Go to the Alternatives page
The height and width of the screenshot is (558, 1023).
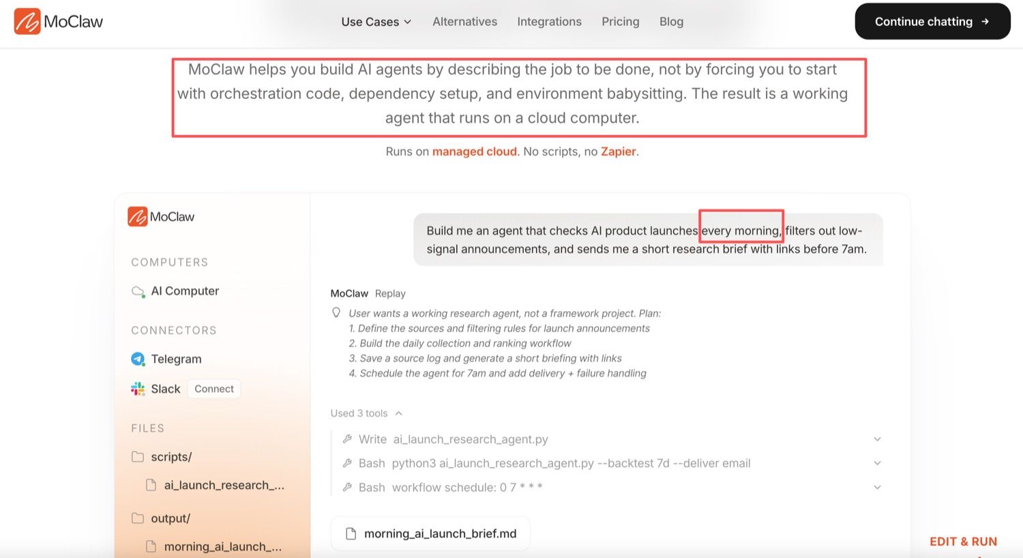click(464, 22)
